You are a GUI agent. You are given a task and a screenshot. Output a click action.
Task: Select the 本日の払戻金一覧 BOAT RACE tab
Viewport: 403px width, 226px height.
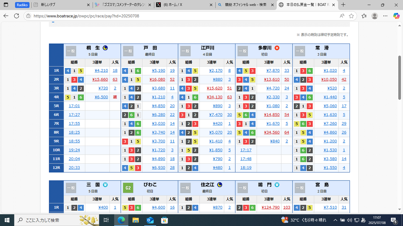coord(307,5)
